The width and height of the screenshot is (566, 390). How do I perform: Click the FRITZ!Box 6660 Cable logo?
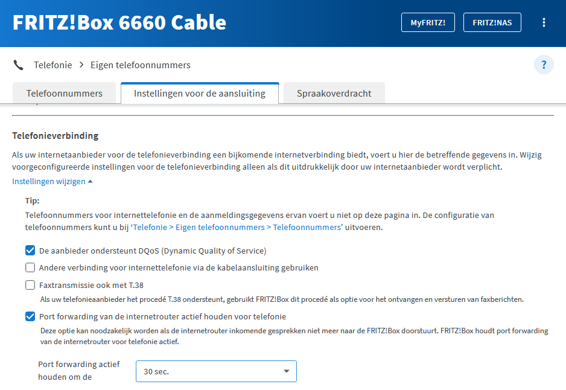[119, 22]
